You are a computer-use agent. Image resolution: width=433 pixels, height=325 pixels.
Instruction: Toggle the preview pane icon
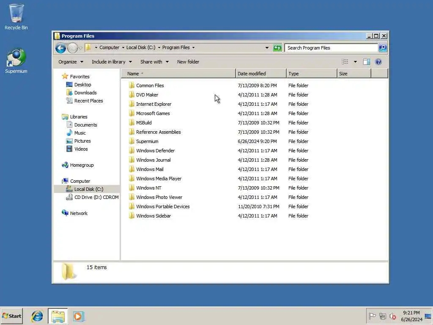point(367,62)
